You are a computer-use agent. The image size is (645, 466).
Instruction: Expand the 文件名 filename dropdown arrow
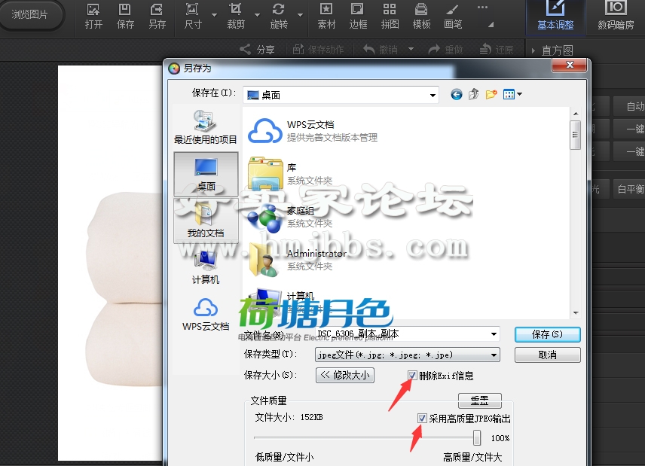(x=494, y=334)
